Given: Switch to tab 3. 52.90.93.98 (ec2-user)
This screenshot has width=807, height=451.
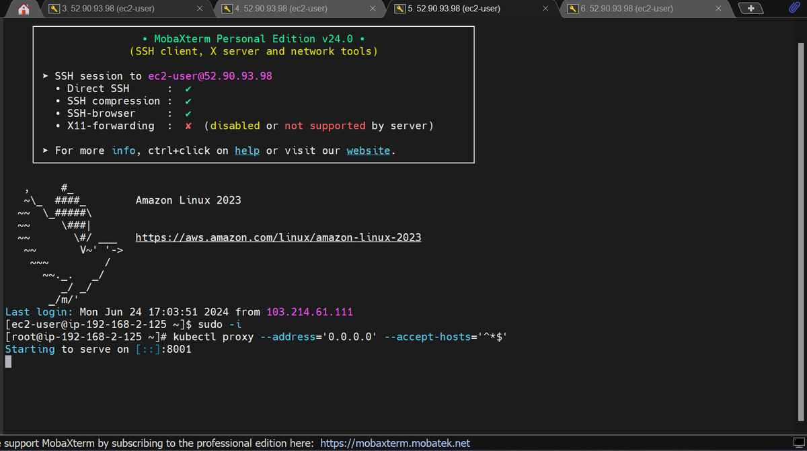Looking at the screenshot, I should (128, 9).
